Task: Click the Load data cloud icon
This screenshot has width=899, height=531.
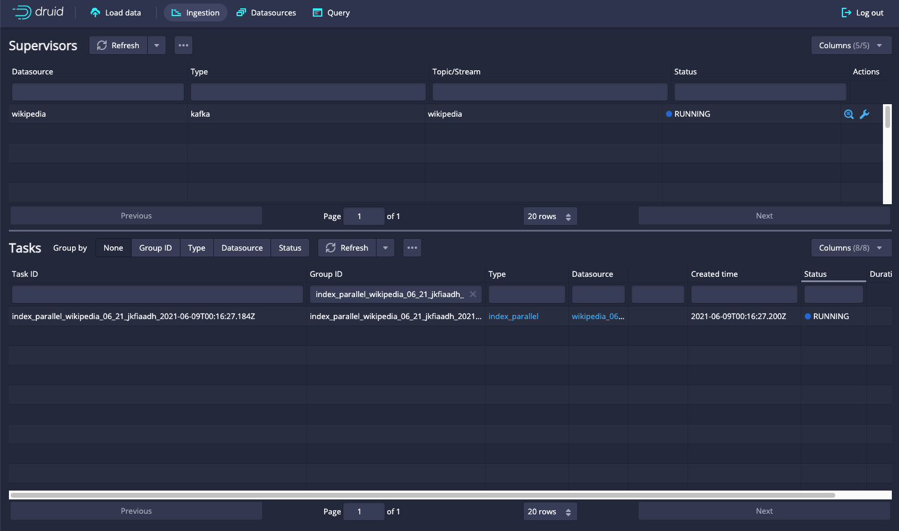Action: coord(95,13)
